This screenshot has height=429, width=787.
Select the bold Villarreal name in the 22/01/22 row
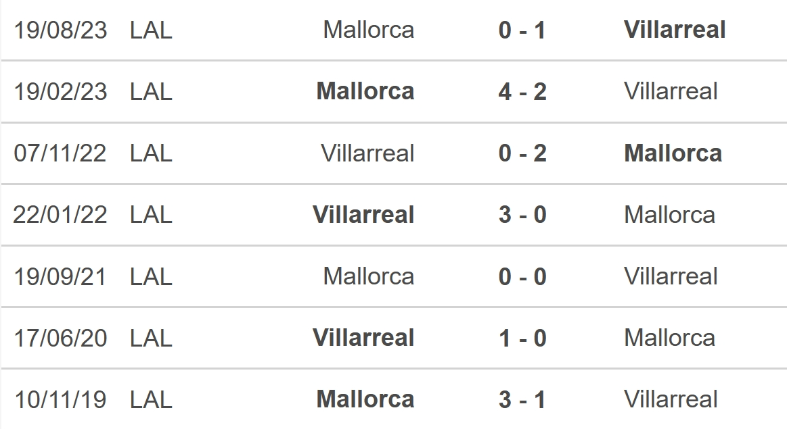click(x=363, y=215)
